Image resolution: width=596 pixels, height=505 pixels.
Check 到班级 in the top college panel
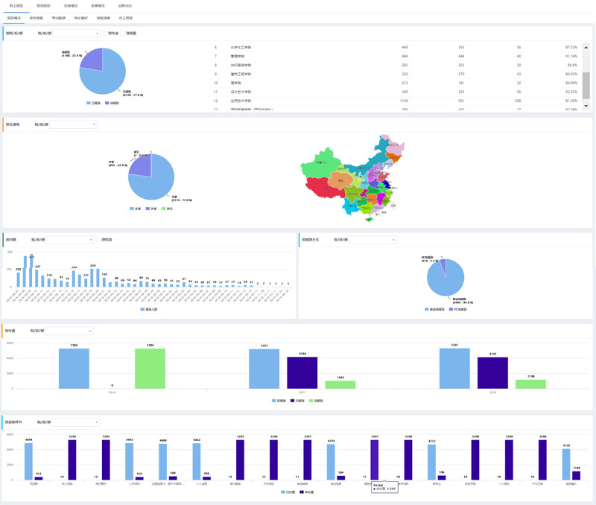pos(123,33)
